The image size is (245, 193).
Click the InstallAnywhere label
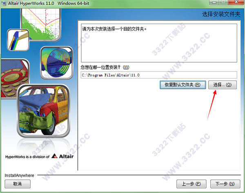[19, 175]
